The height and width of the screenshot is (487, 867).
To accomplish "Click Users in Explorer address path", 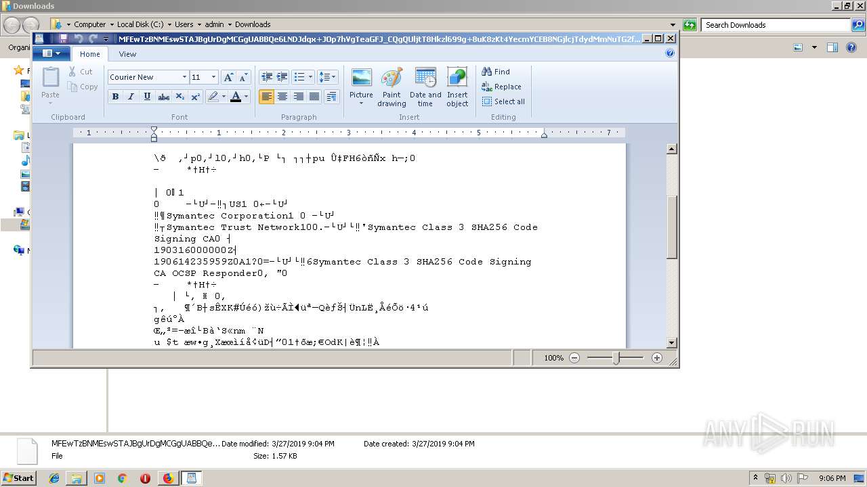I will pos(184,24).
